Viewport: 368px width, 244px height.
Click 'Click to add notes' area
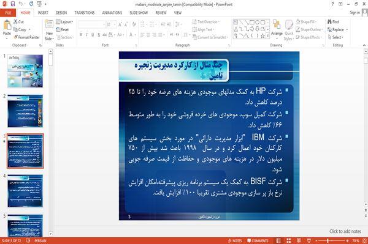(x=345, y=231)
